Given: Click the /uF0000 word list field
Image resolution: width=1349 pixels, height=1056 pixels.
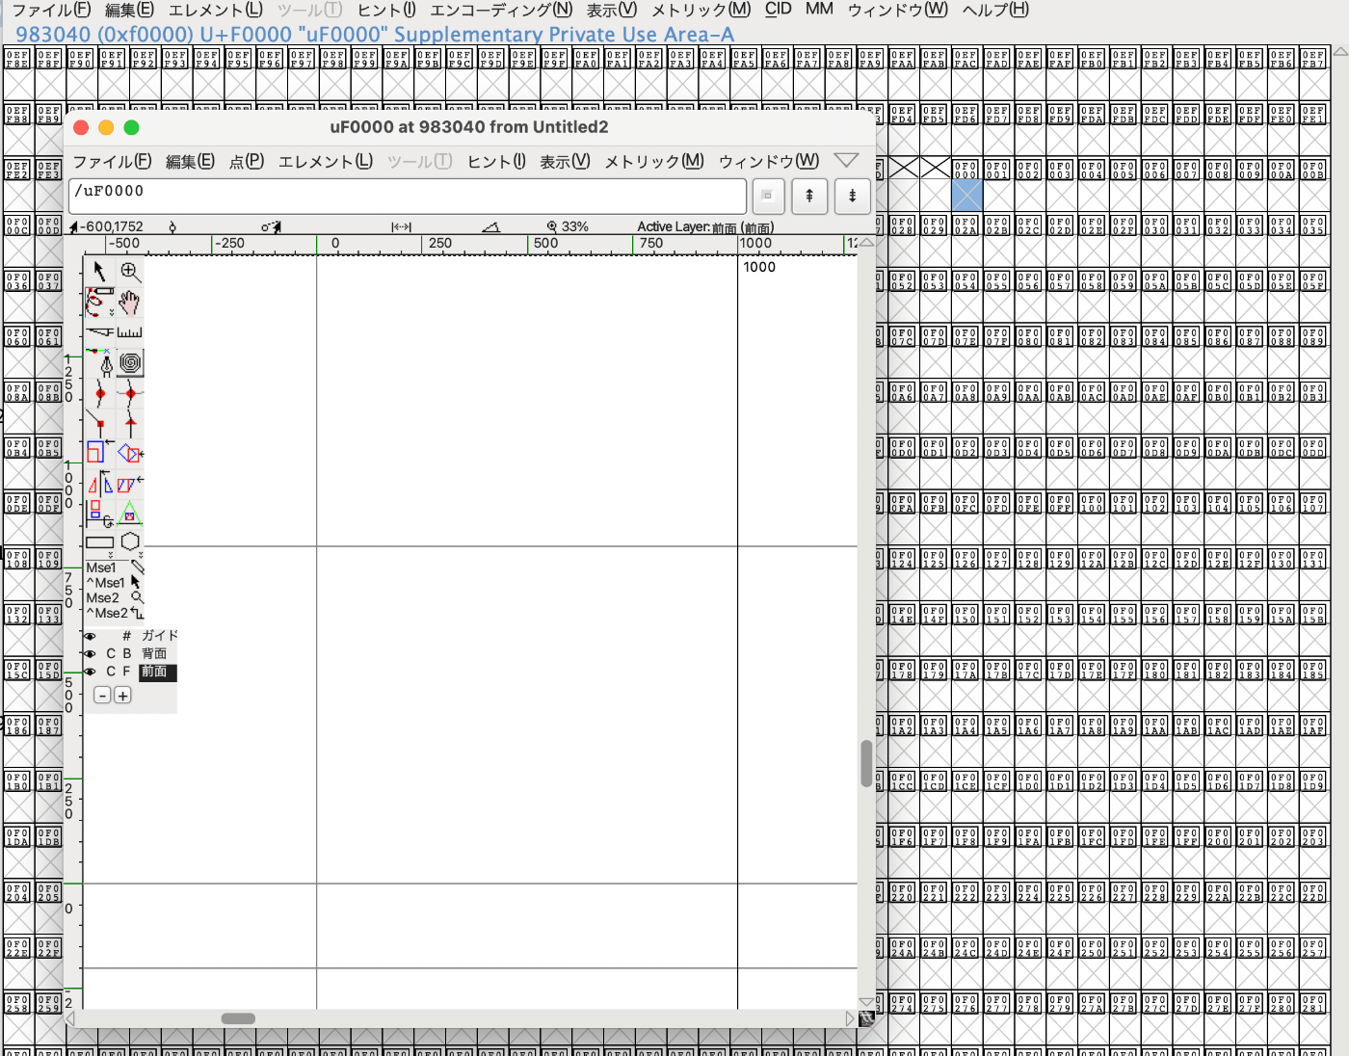Looking at the screenshot, I should coord(408,196).
